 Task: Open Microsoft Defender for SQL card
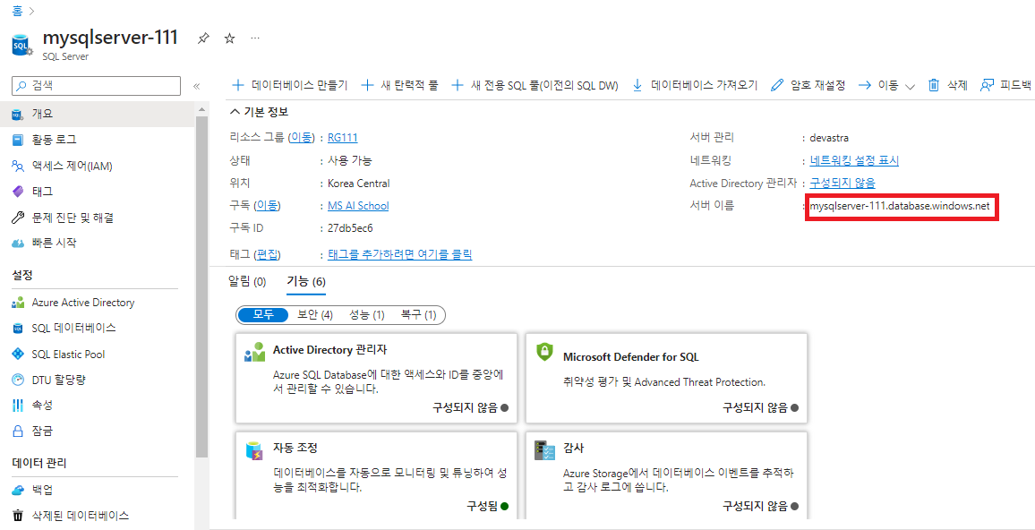[666, 378]
